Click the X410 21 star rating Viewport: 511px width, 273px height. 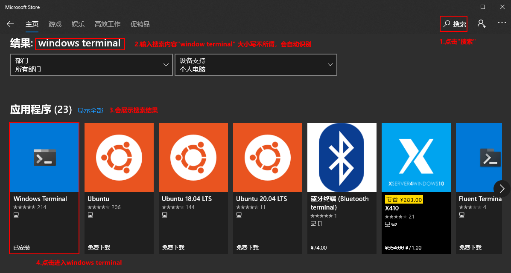(400, 216)
